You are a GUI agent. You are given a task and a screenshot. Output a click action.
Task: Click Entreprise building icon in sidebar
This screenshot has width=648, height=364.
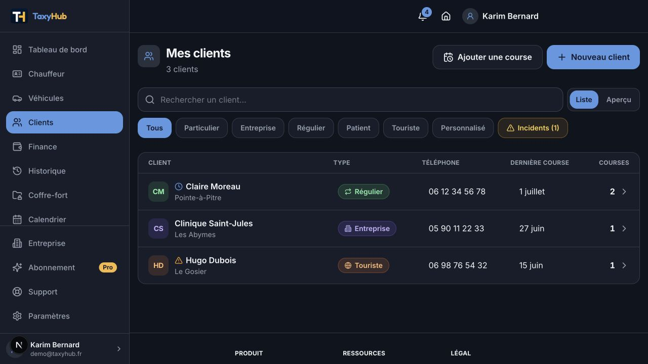click(17, 243)
